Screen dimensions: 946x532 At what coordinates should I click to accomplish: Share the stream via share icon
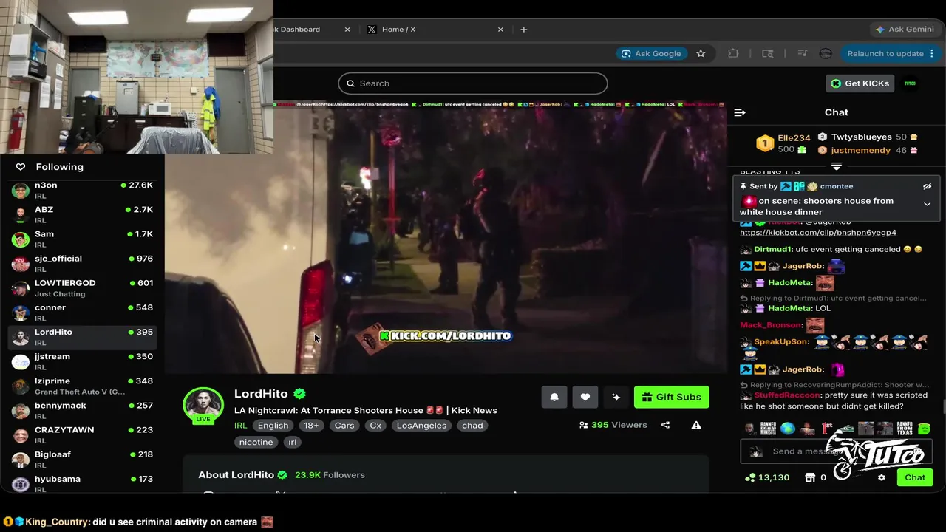(665, 425)
